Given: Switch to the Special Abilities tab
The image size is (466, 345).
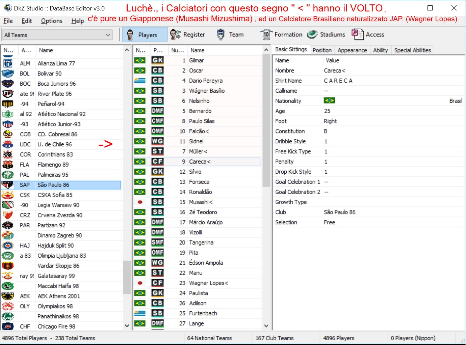Looking at the screenshot, I should 412,50.
